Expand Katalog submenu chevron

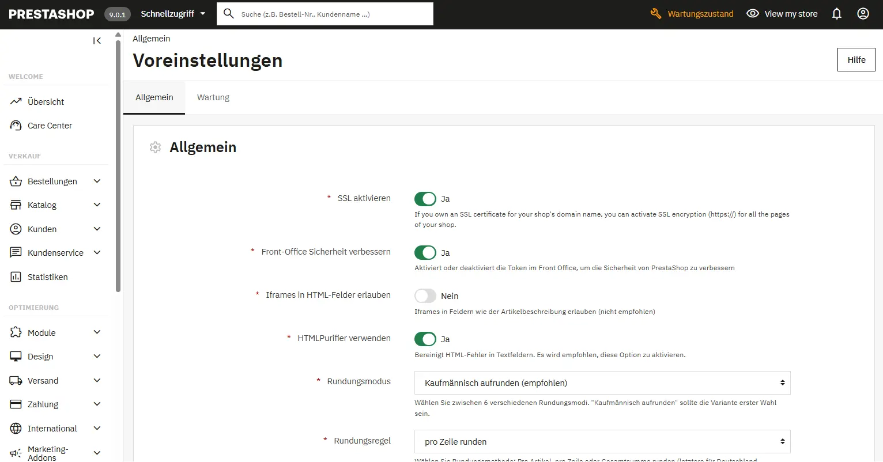[x=97, y=205]
